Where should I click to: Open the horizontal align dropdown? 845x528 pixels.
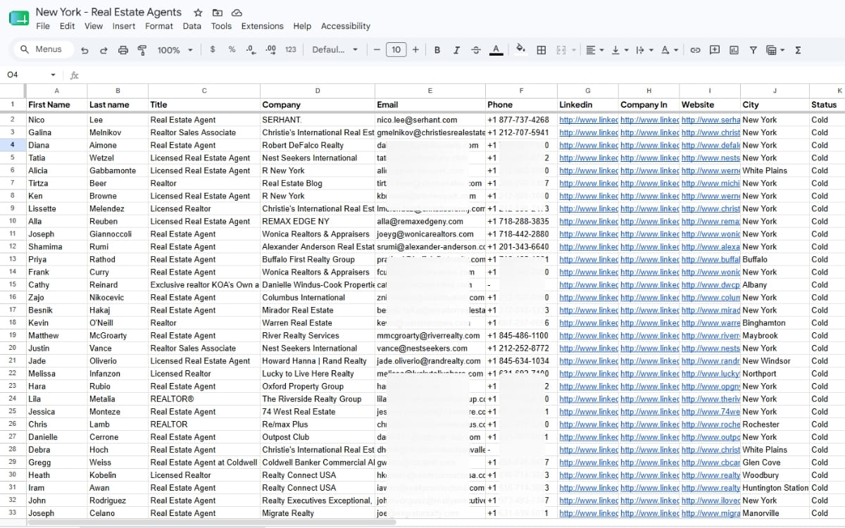click(x=595, y=50)
